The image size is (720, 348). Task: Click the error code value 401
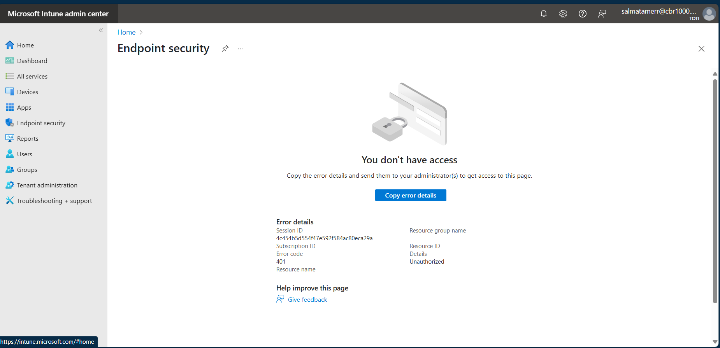[x=281, y=262]
